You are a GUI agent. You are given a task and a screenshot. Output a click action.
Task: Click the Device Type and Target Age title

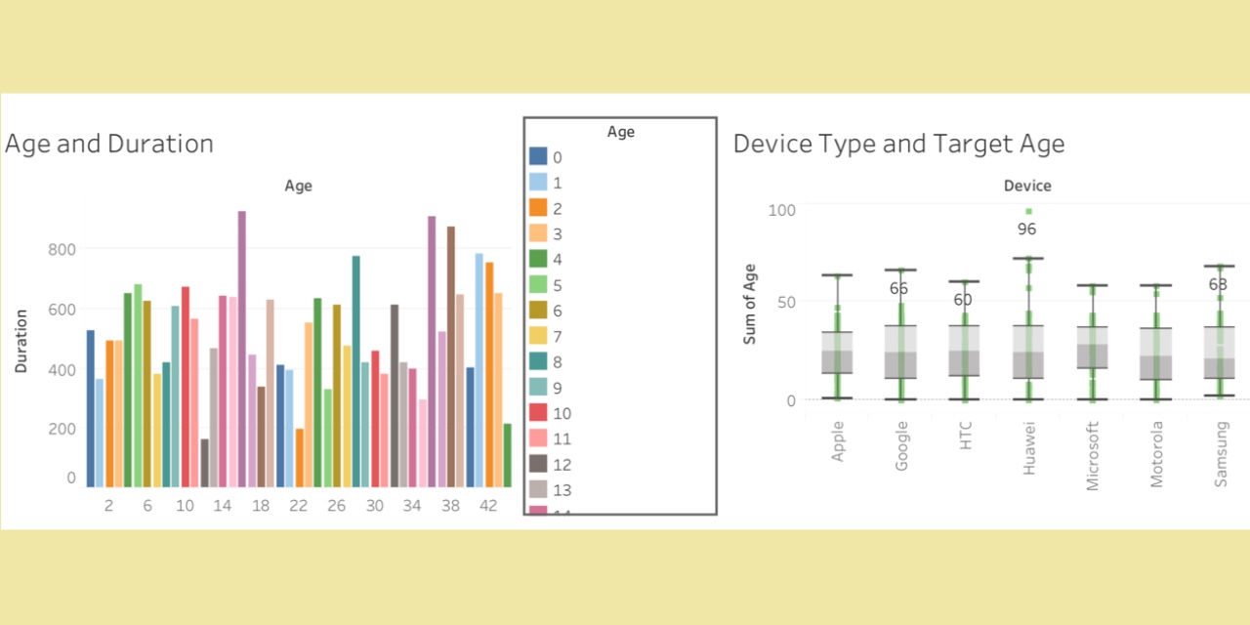898,144
